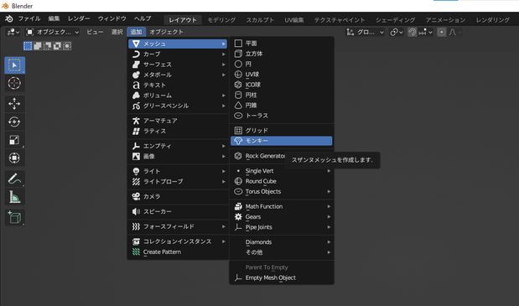Toggle proportional editing
Viewport: 519px width, 306px height.
click(x=442, y=32)
